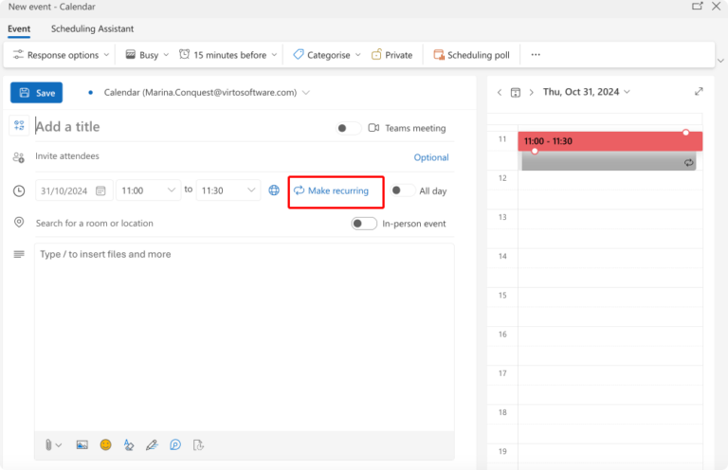Screen dimensions: 728x470
Task: Open the emoji picker smiley icon
Action: click(x=105, y=444)
